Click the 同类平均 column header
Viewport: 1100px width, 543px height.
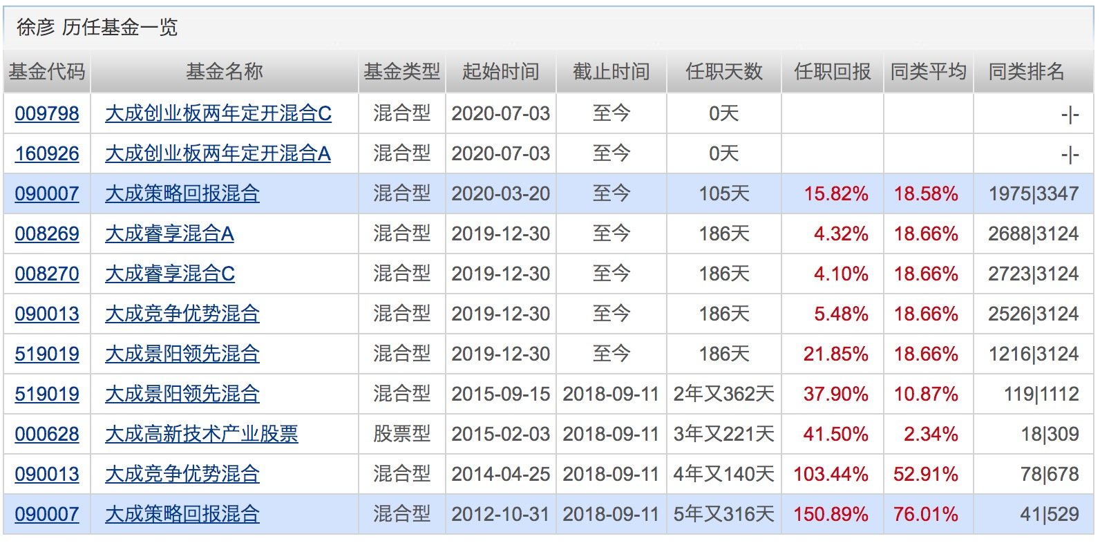[x=929, y=71]
